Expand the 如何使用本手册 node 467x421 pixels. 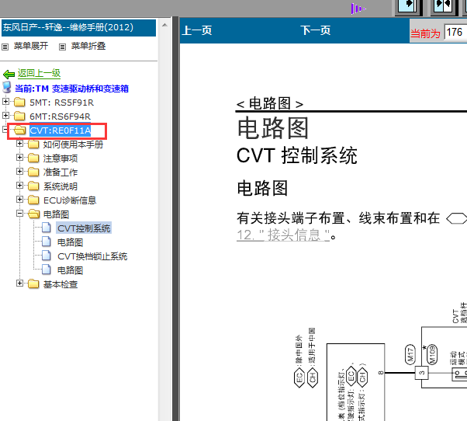pyautogui.click(x=19, y=144)
